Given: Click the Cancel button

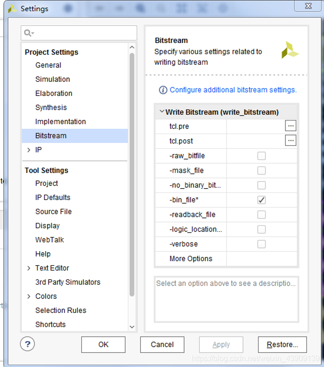Looking at the screenshot, I should 162,344.
